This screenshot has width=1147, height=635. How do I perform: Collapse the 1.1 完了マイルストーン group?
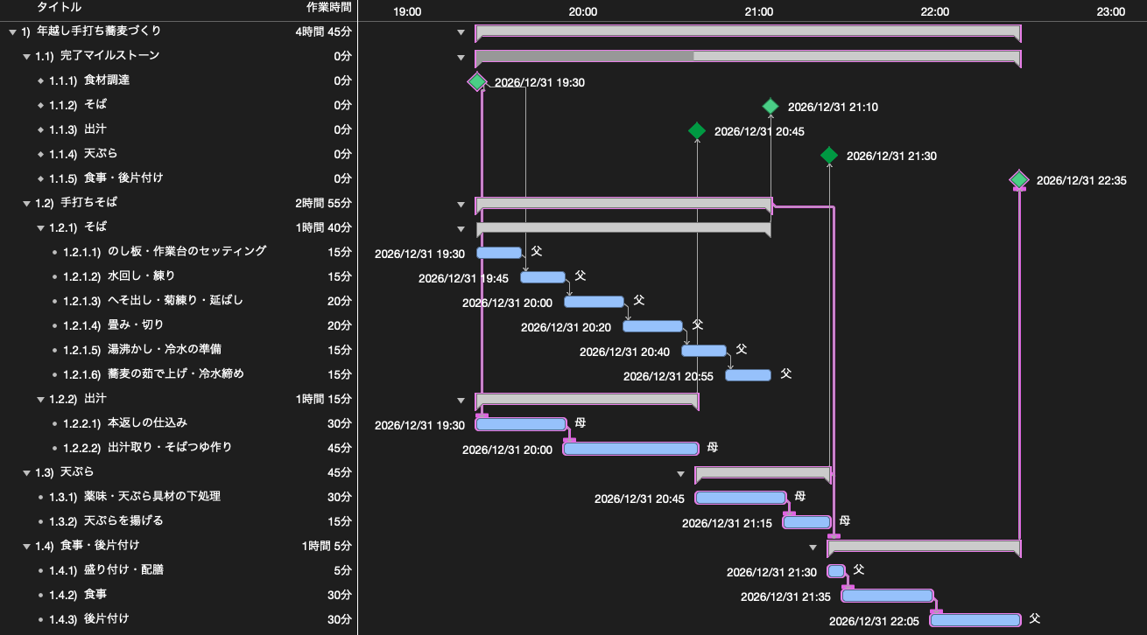click(26, 56)
